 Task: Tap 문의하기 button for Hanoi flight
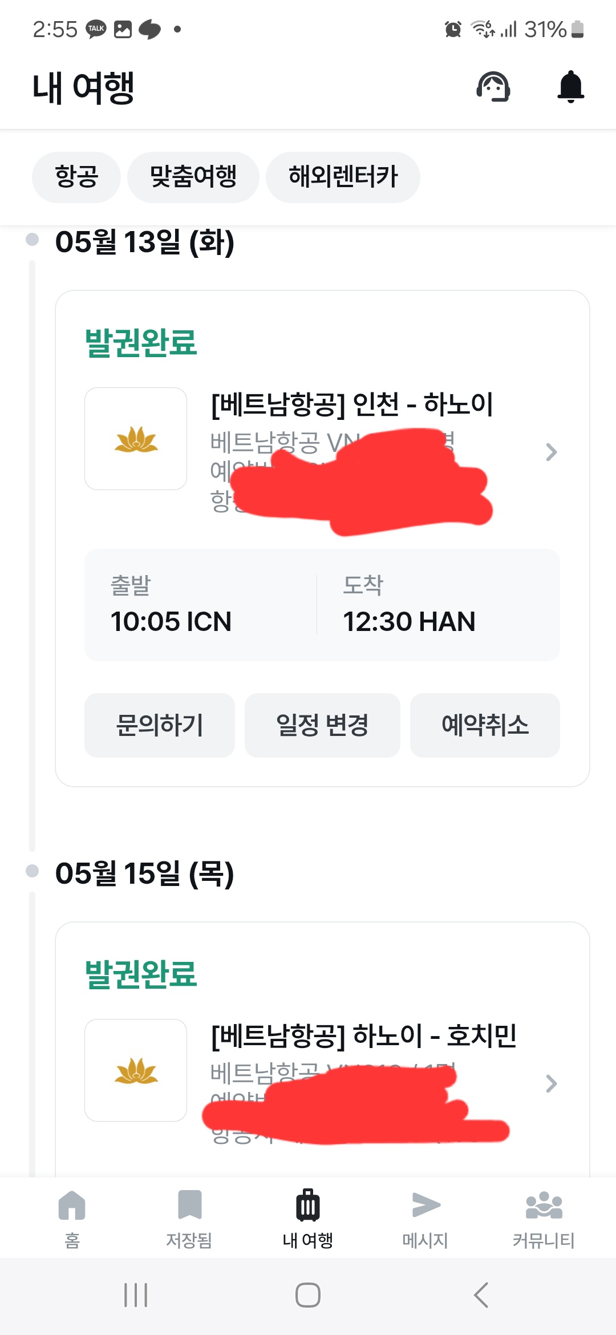pyautogui.click(x=160, y=725)
